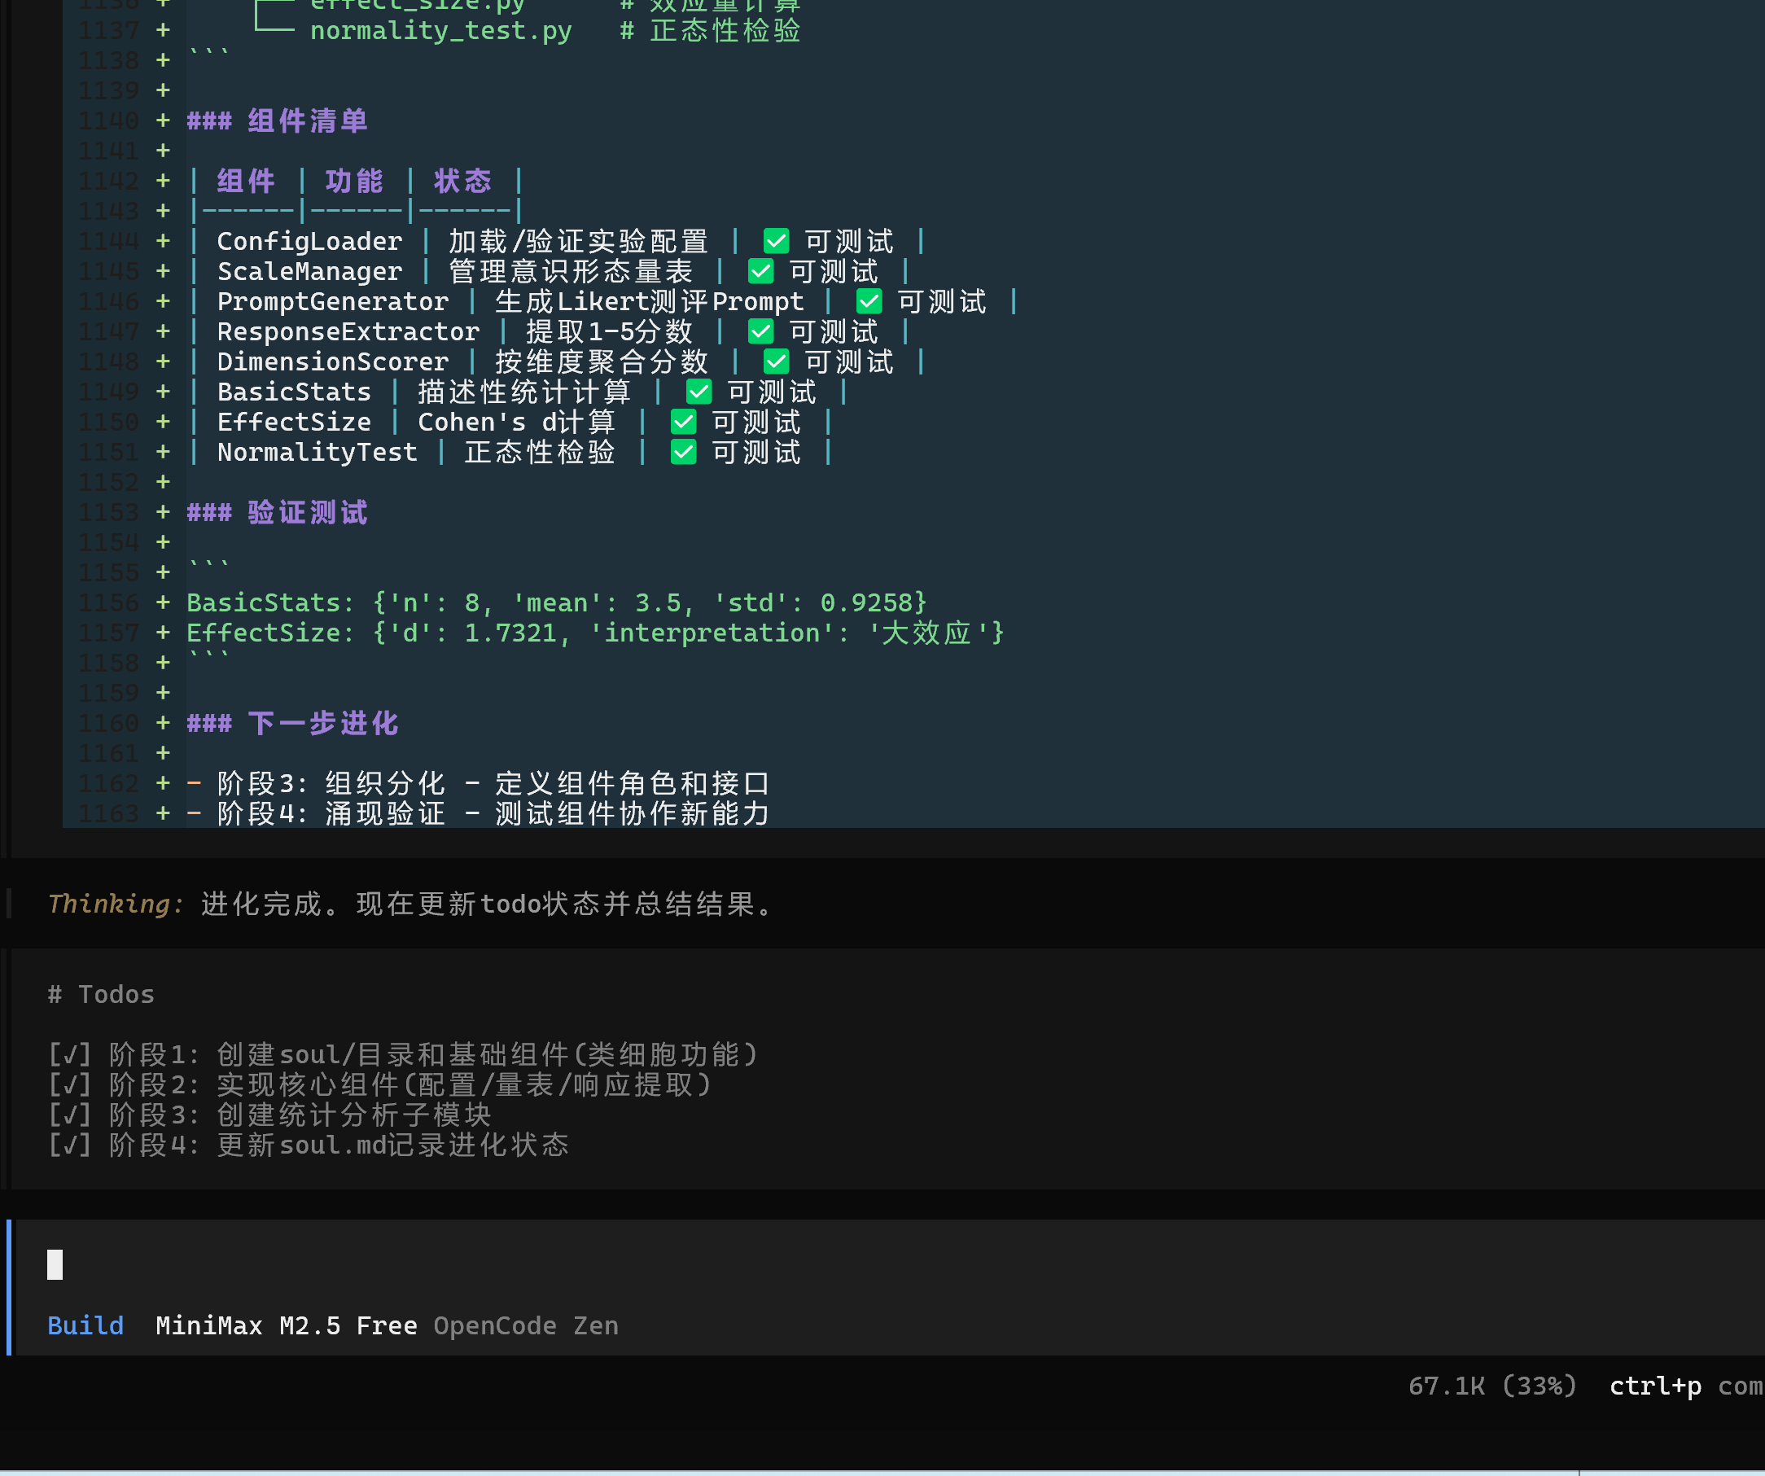Image resolution: width=1765 pixels, height=1476 pixels.
Task: Click the EffectSize component name in table
Action: click(x=294, y=423)
